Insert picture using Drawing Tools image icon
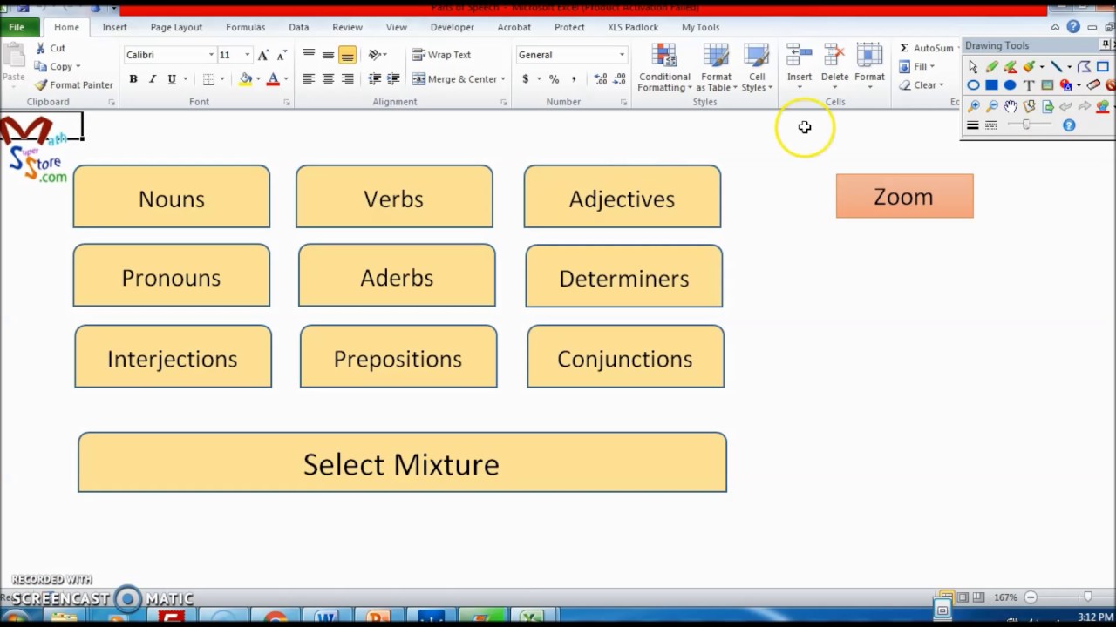 coord(1047,85)
